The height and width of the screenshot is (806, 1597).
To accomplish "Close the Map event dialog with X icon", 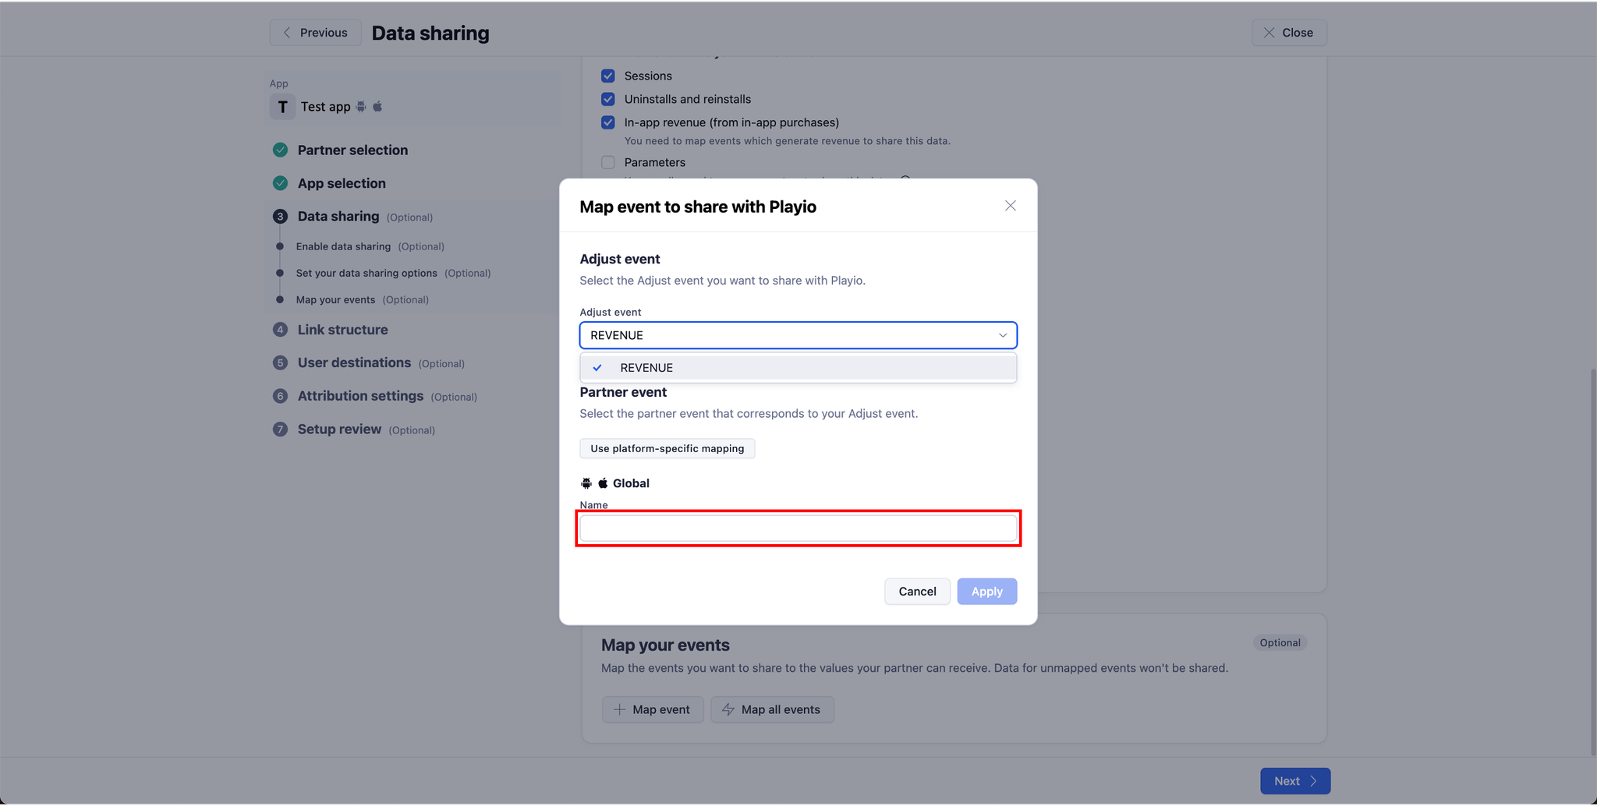I will 1010,206.
